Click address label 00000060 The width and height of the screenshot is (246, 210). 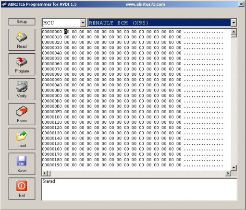pyautogui.click(x=52, y=64)
